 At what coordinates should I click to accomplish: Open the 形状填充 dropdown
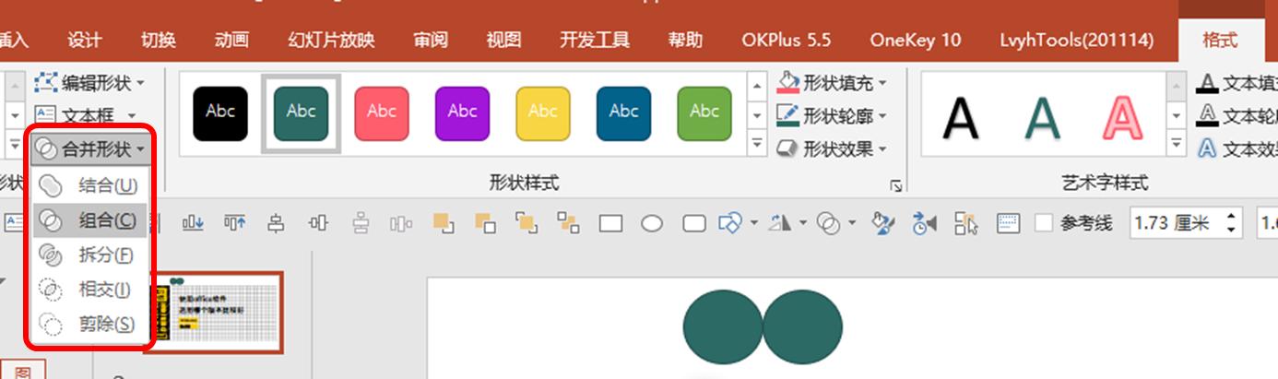(x=832, y=83)
